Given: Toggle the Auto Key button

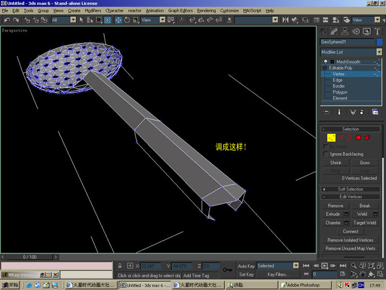Looking at the screenshot, I should (x=246, y=266).
